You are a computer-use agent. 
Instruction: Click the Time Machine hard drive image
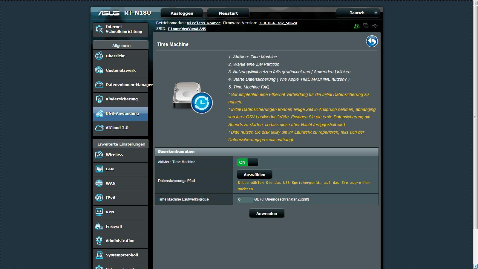[193, 98]
